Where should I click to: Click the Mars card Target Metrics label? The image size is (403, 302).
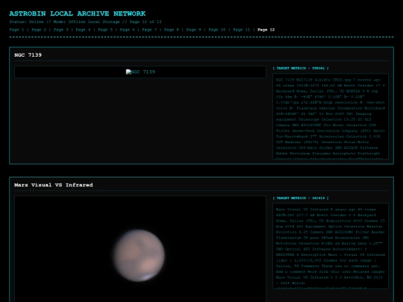(x=301, y=198)
